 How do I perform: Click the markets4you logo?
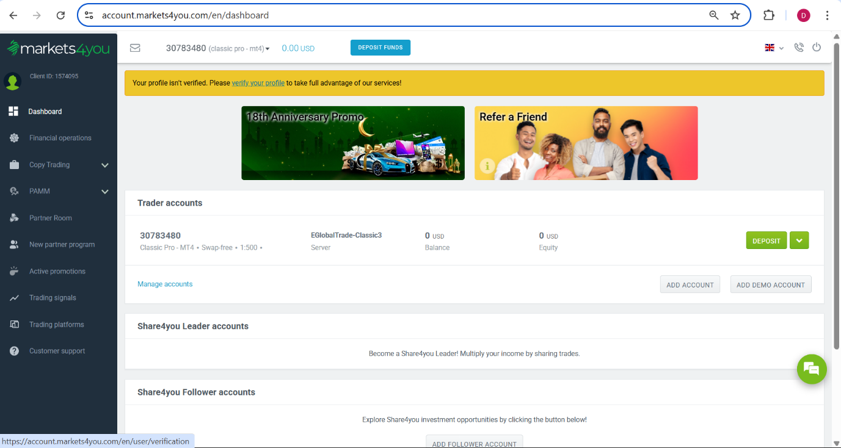[x=59, y=48]
